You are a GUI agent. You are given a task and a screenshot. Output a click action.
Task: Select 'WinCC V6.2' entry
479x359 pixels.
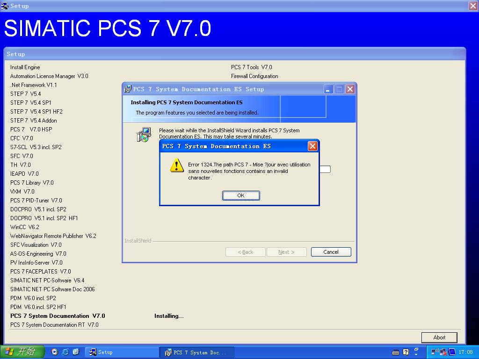(x=25, y=227)
